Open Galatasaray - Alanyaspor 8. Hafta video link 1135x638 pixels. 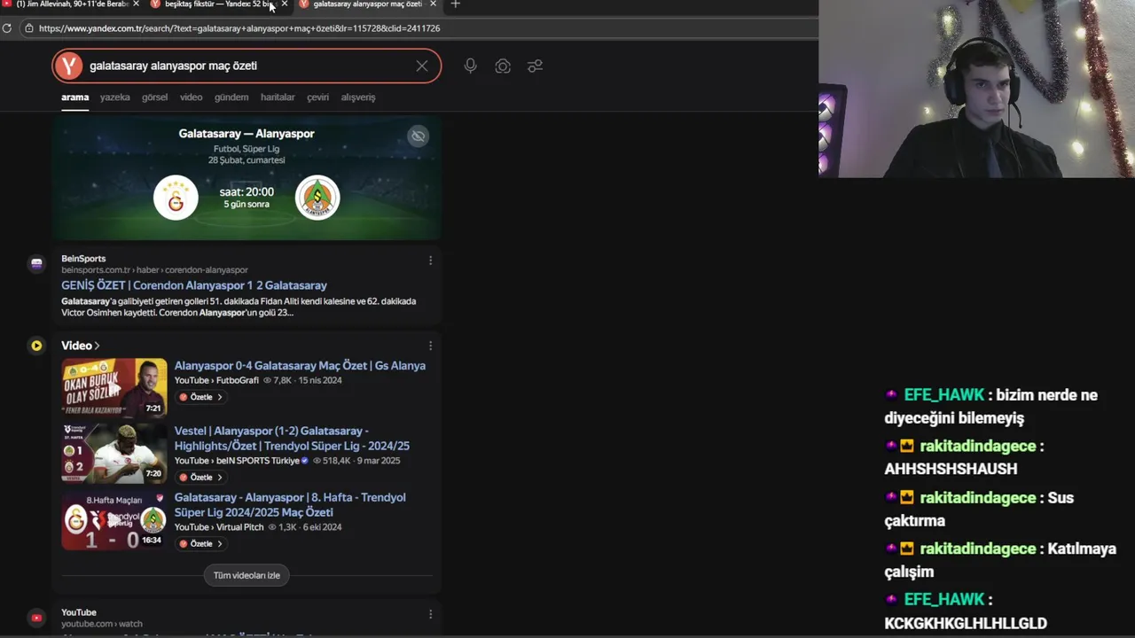[290, 505]
